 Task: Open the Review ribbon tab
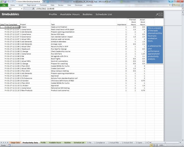pos(61,5)
